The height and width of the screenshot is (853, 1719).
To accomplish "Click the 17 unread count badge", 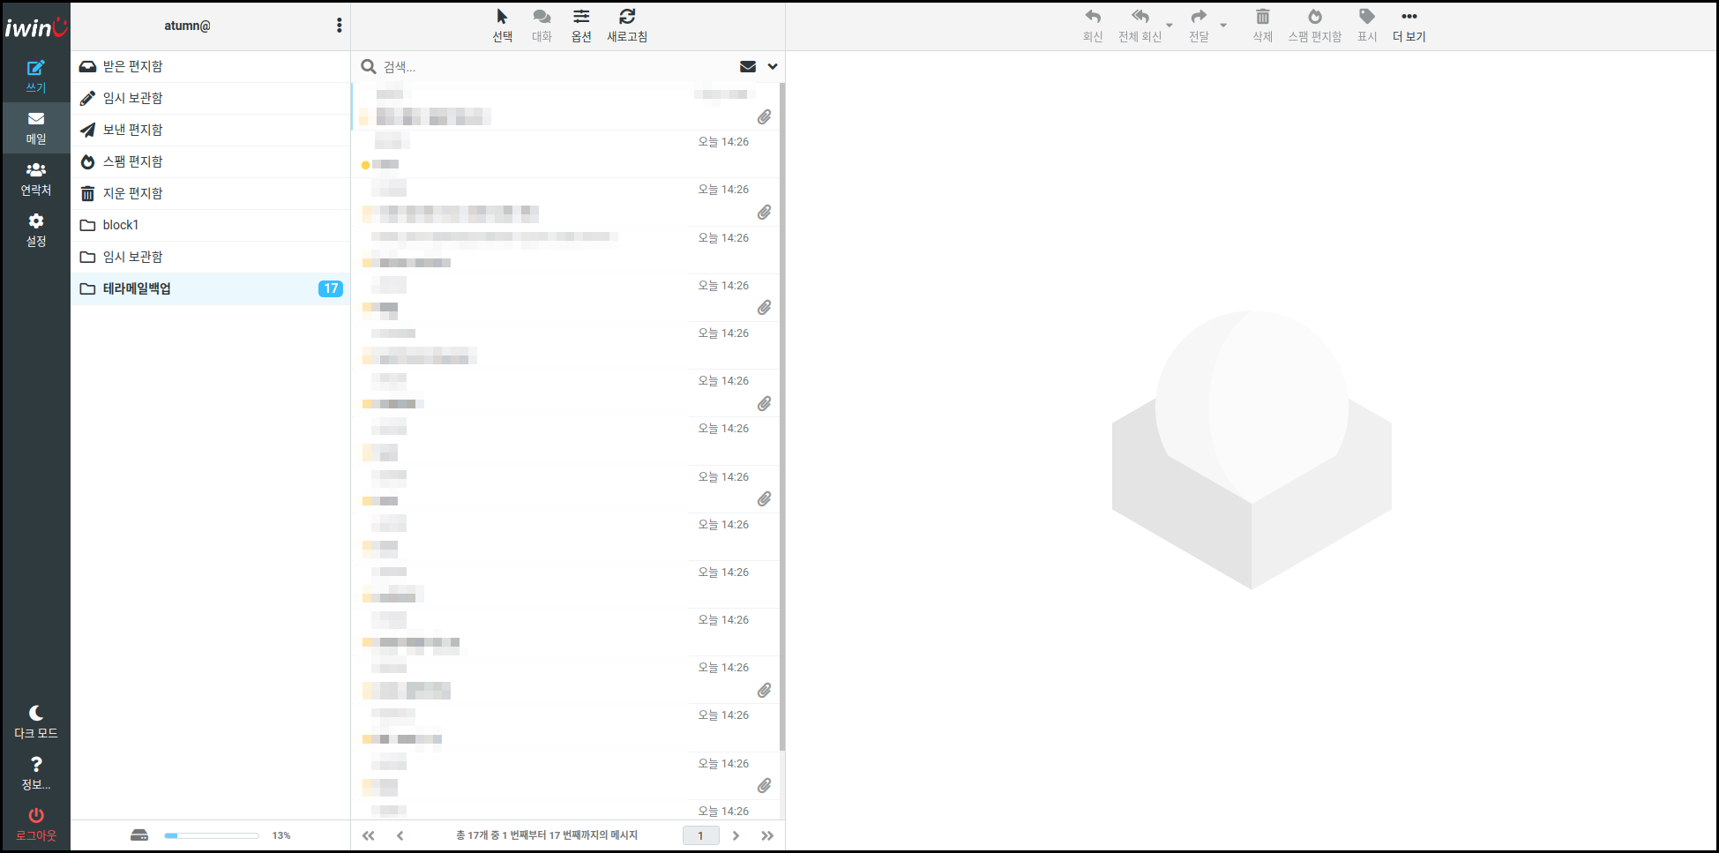I will click(331, 288).
